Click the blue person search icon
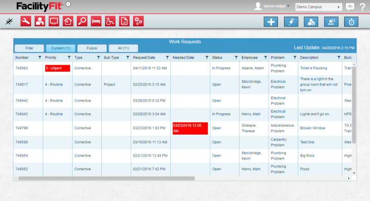The height and width of the screenshot is (201, 370). coord(331,22)
